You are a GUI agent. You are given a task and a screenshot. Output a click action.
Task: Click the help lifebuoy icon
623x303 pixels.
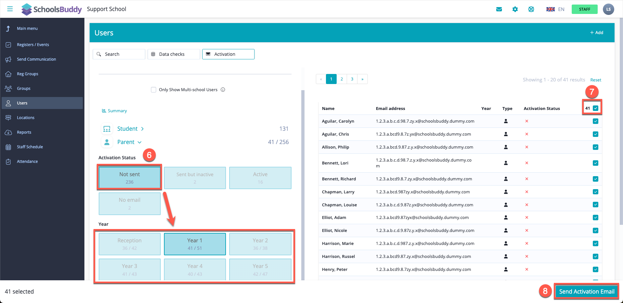531,9
